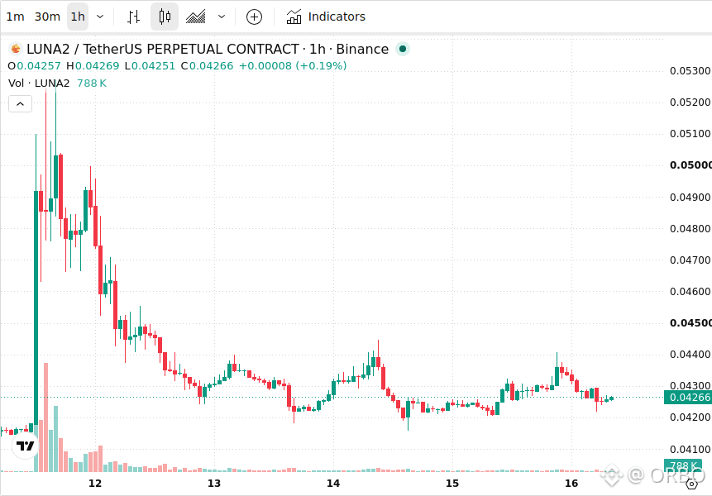Click the LUNA2 coin logo icon

16,49
